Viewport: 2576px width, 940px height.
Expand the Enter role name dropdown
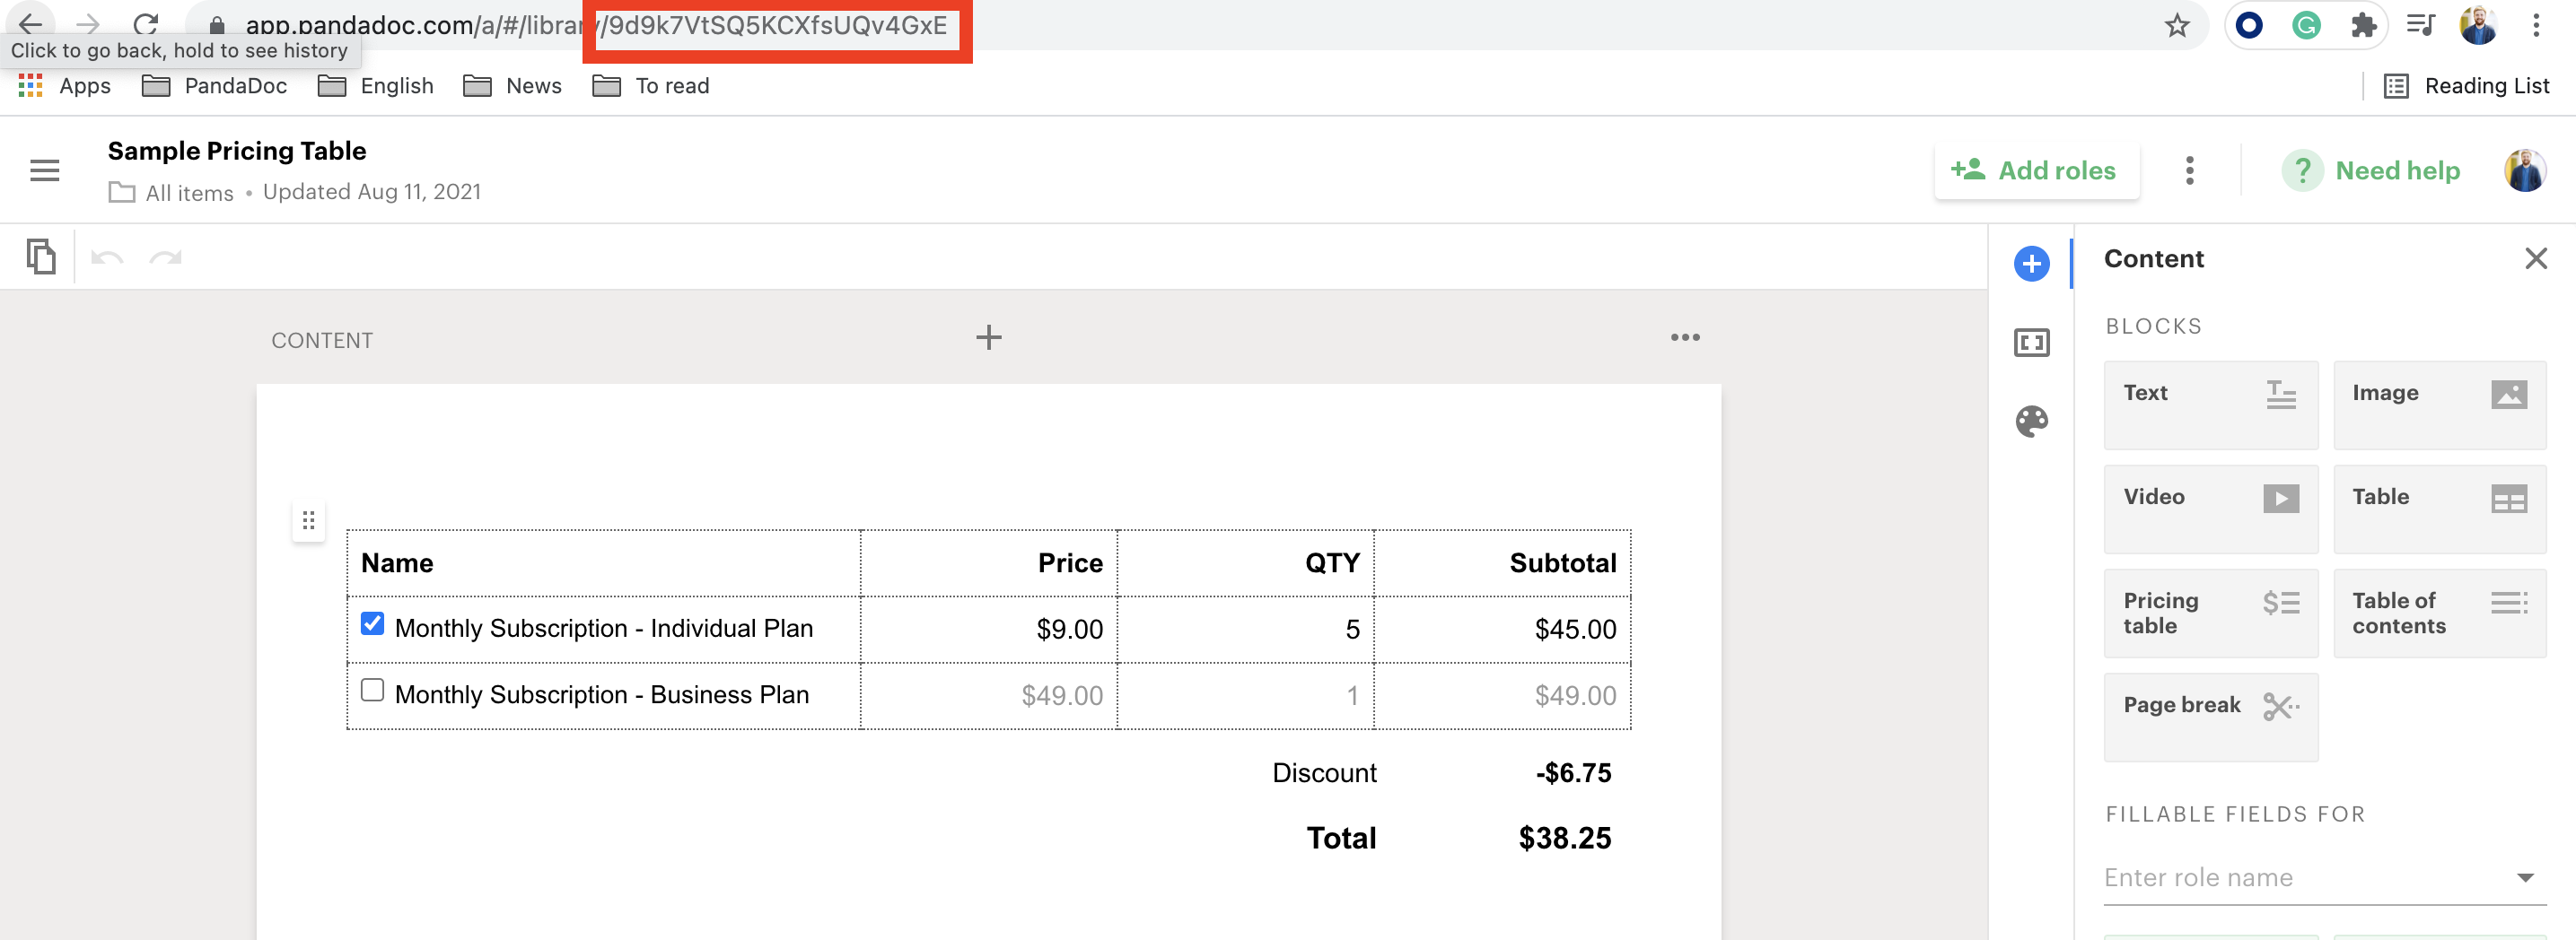[x=2524, y=878]
